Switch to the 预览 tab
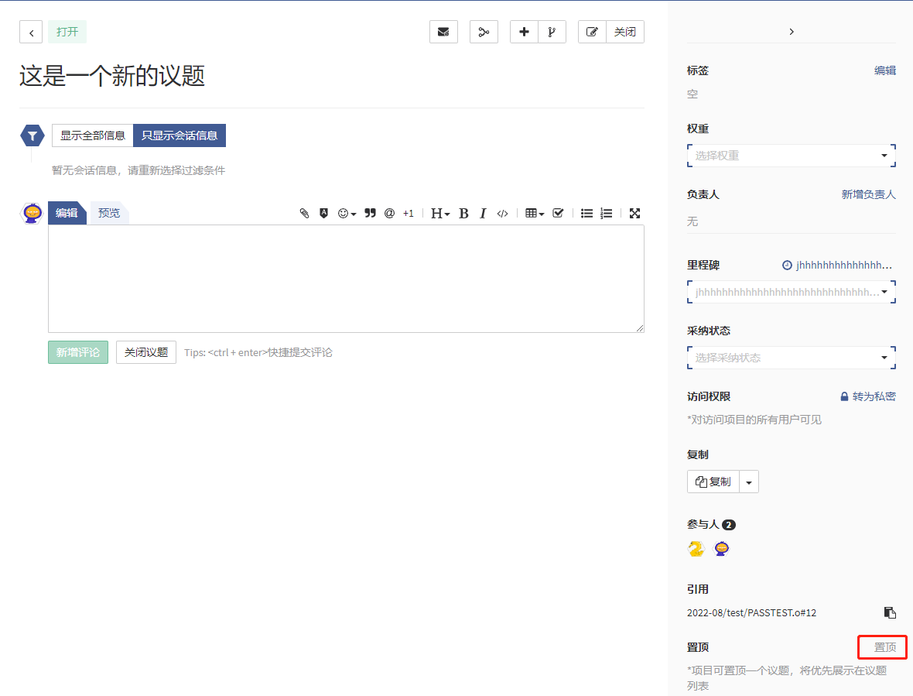Screen dimensions: 913x696 (109, 213)
